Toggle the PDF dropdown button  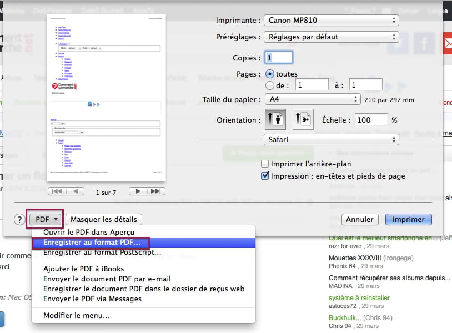[45, 220]
